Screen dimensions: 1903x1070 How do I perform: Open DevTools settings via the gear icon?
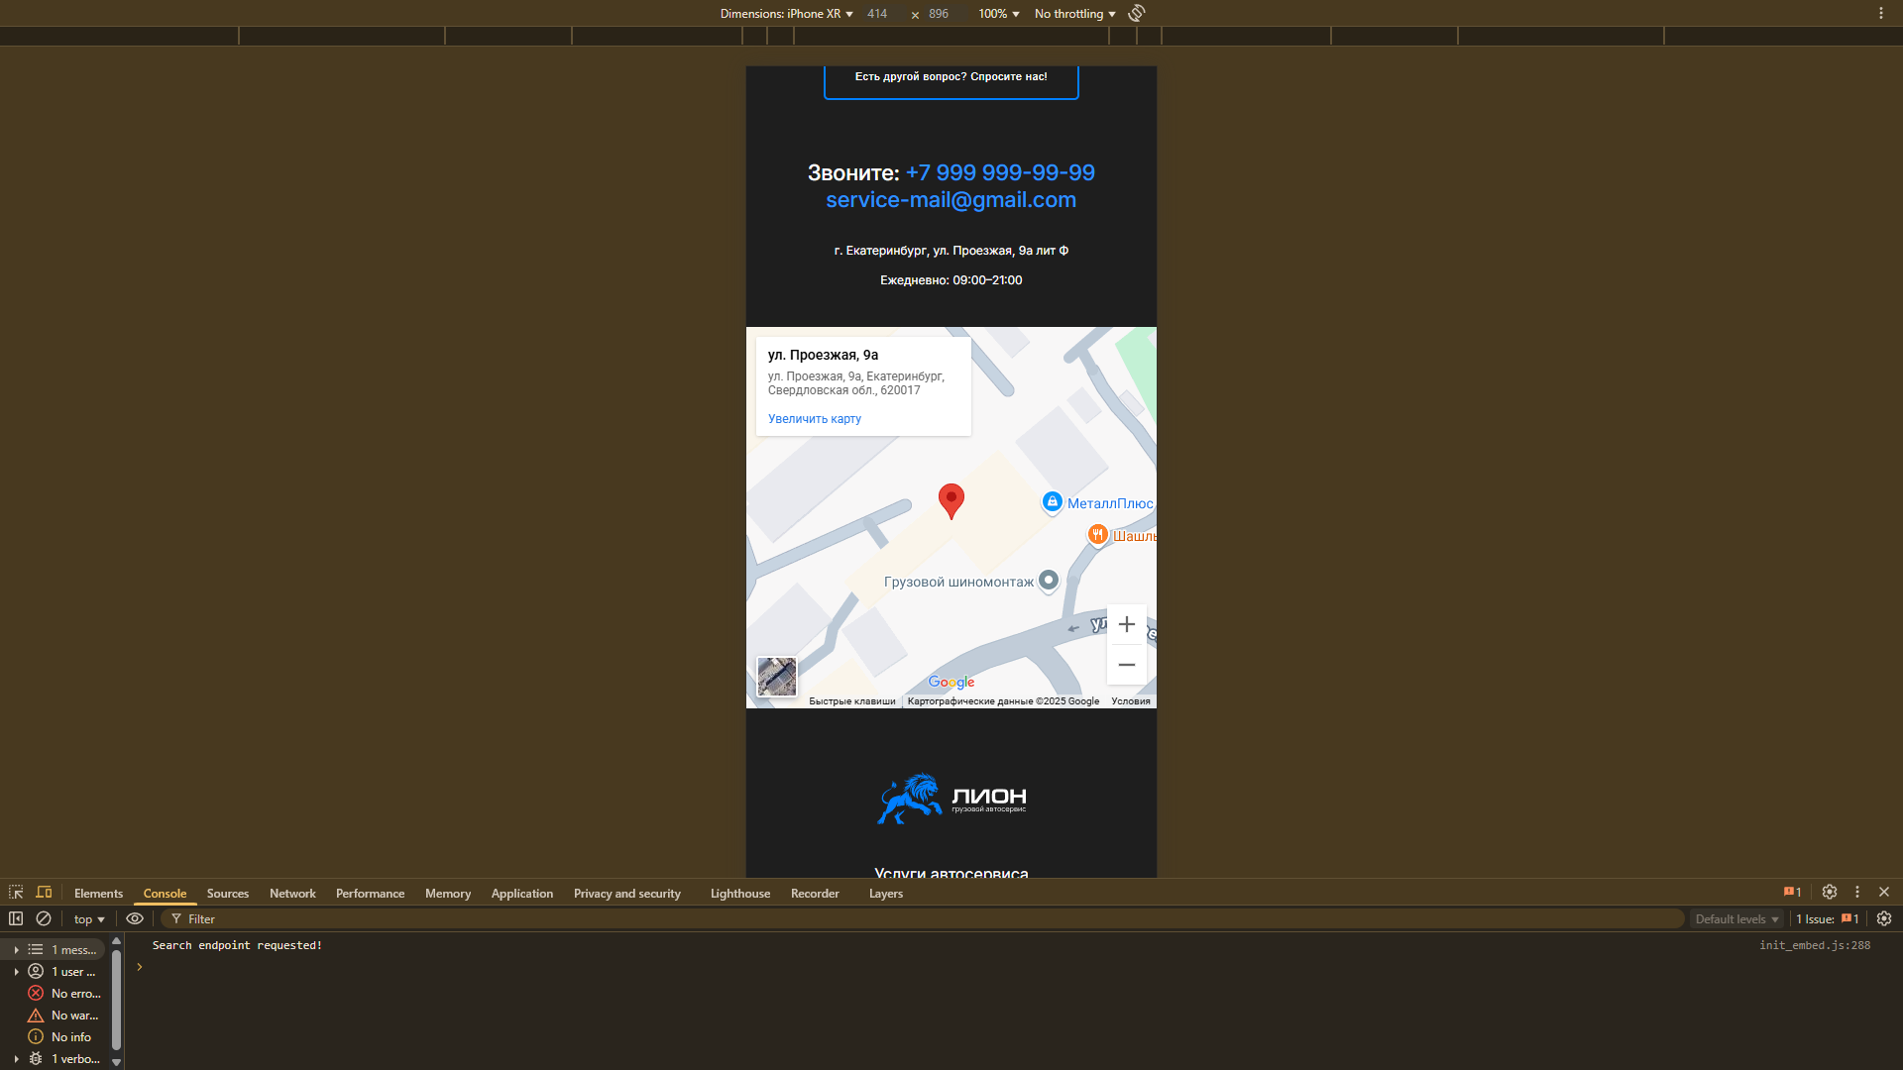pos(1829,893)
